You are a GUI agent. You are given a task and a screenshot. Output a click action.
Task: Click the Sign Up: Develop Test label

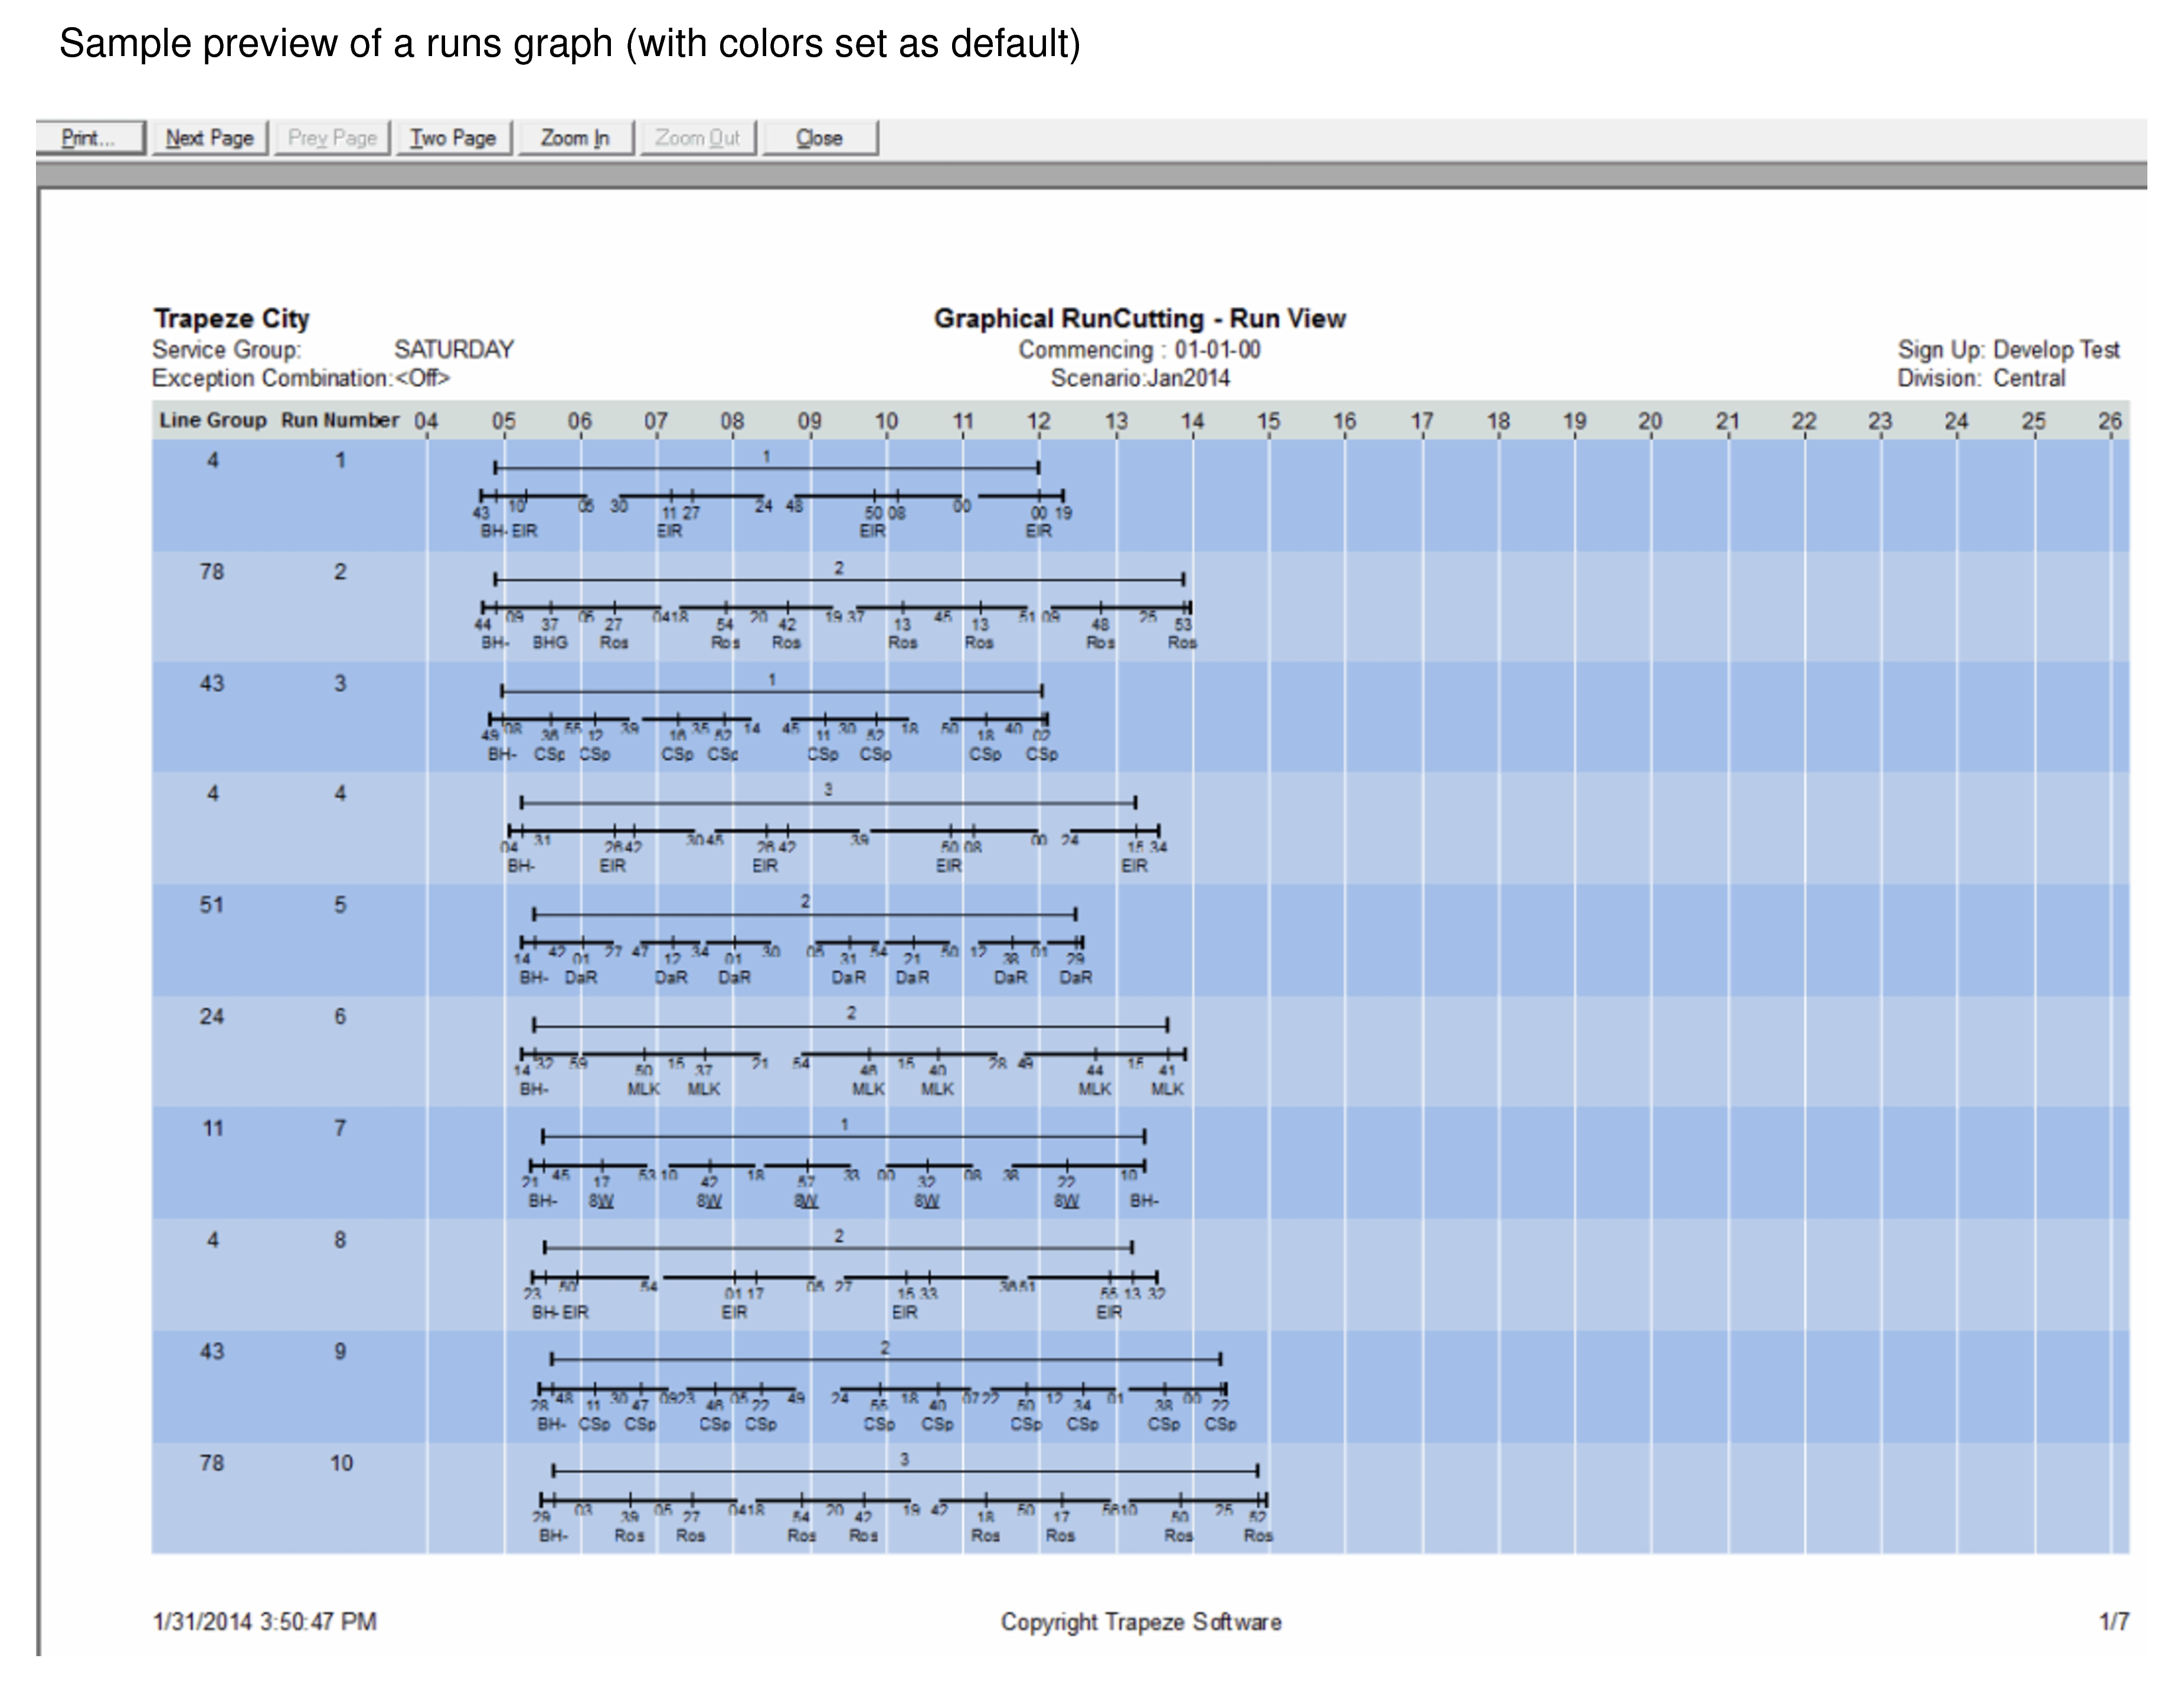tap(2008, 349)
